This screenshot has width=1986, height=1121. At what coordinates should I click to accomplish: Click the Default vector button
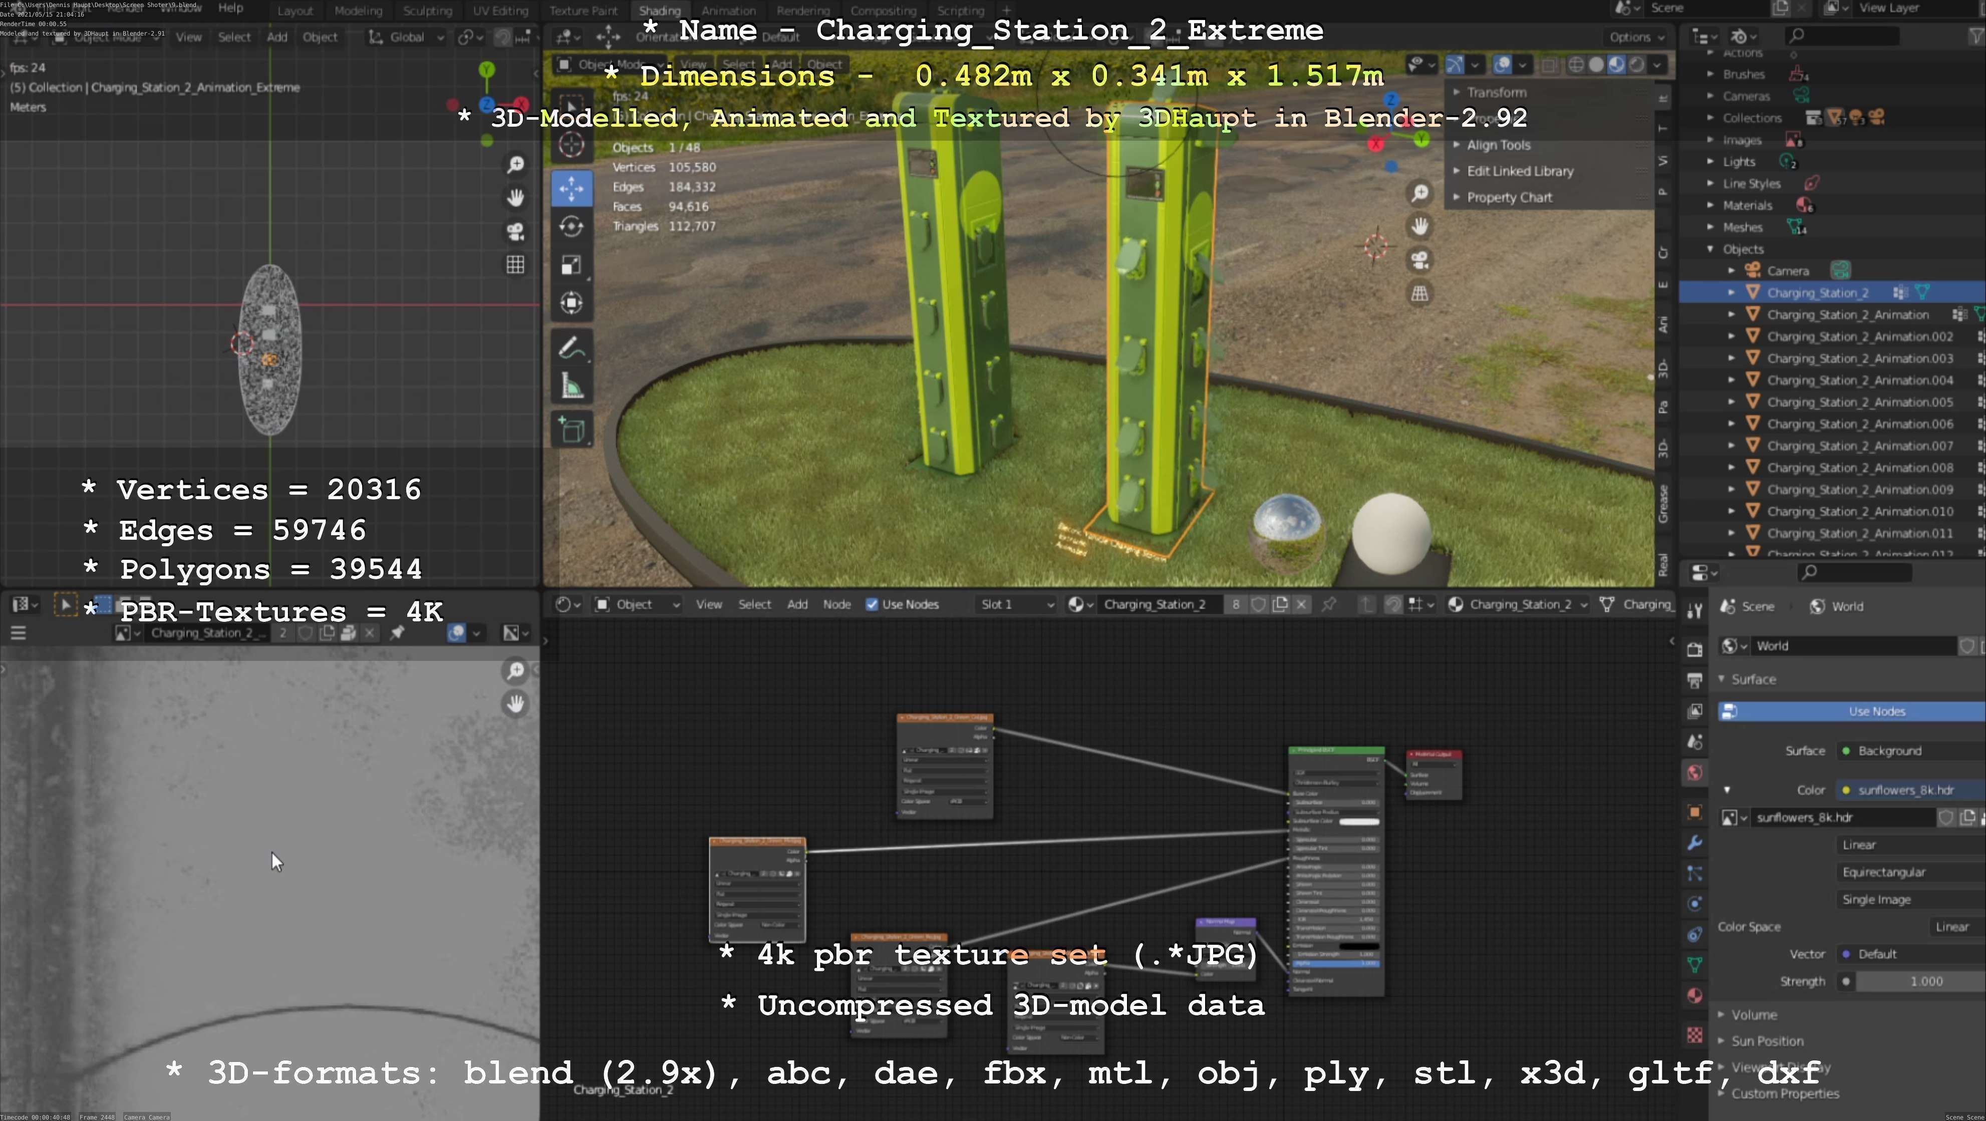click(1912, 954)
